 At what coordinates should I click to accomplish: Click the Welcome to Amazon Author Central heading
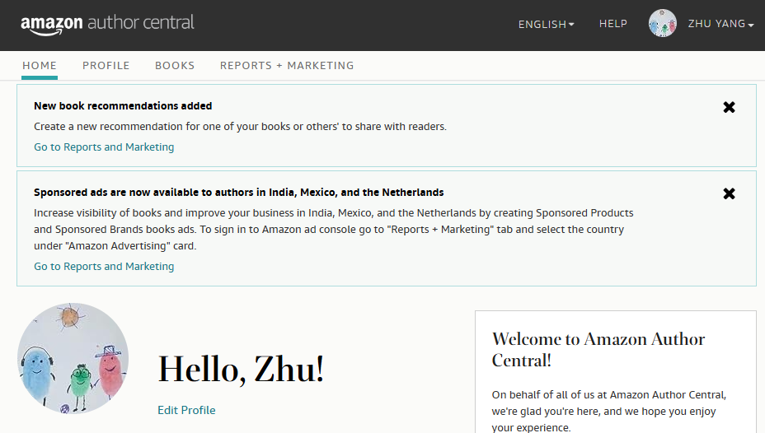598,349
